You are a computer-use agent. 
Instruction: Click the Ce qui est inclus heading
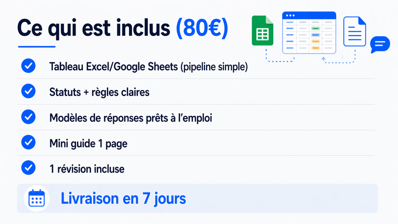click(94, 27)
